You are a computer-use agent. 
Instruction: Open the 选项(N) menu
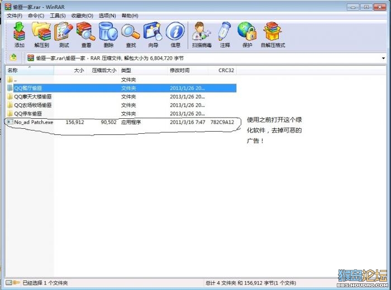tap(107, 16)
